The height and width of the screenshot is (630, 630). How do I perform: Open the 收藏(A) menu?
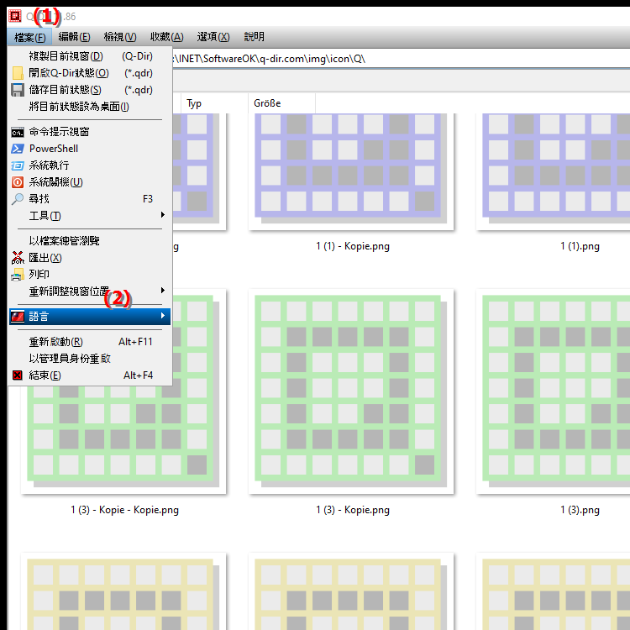(167, 37)
